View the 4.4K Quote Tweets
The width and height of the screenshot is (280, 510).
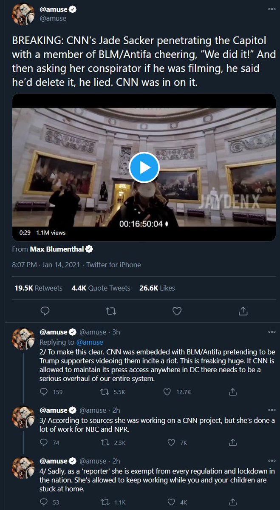pyautogui.click(x=100, y=288)
